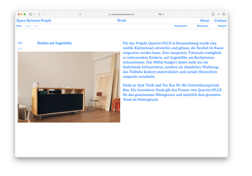Go back with the back arrow
Viewport: 252px width, 176px height.
pyautogui.click(x=40, y=14)
